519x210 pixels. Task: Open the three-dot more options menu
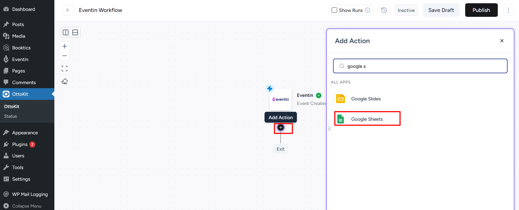pyautogui.click(x=508, y=10)
